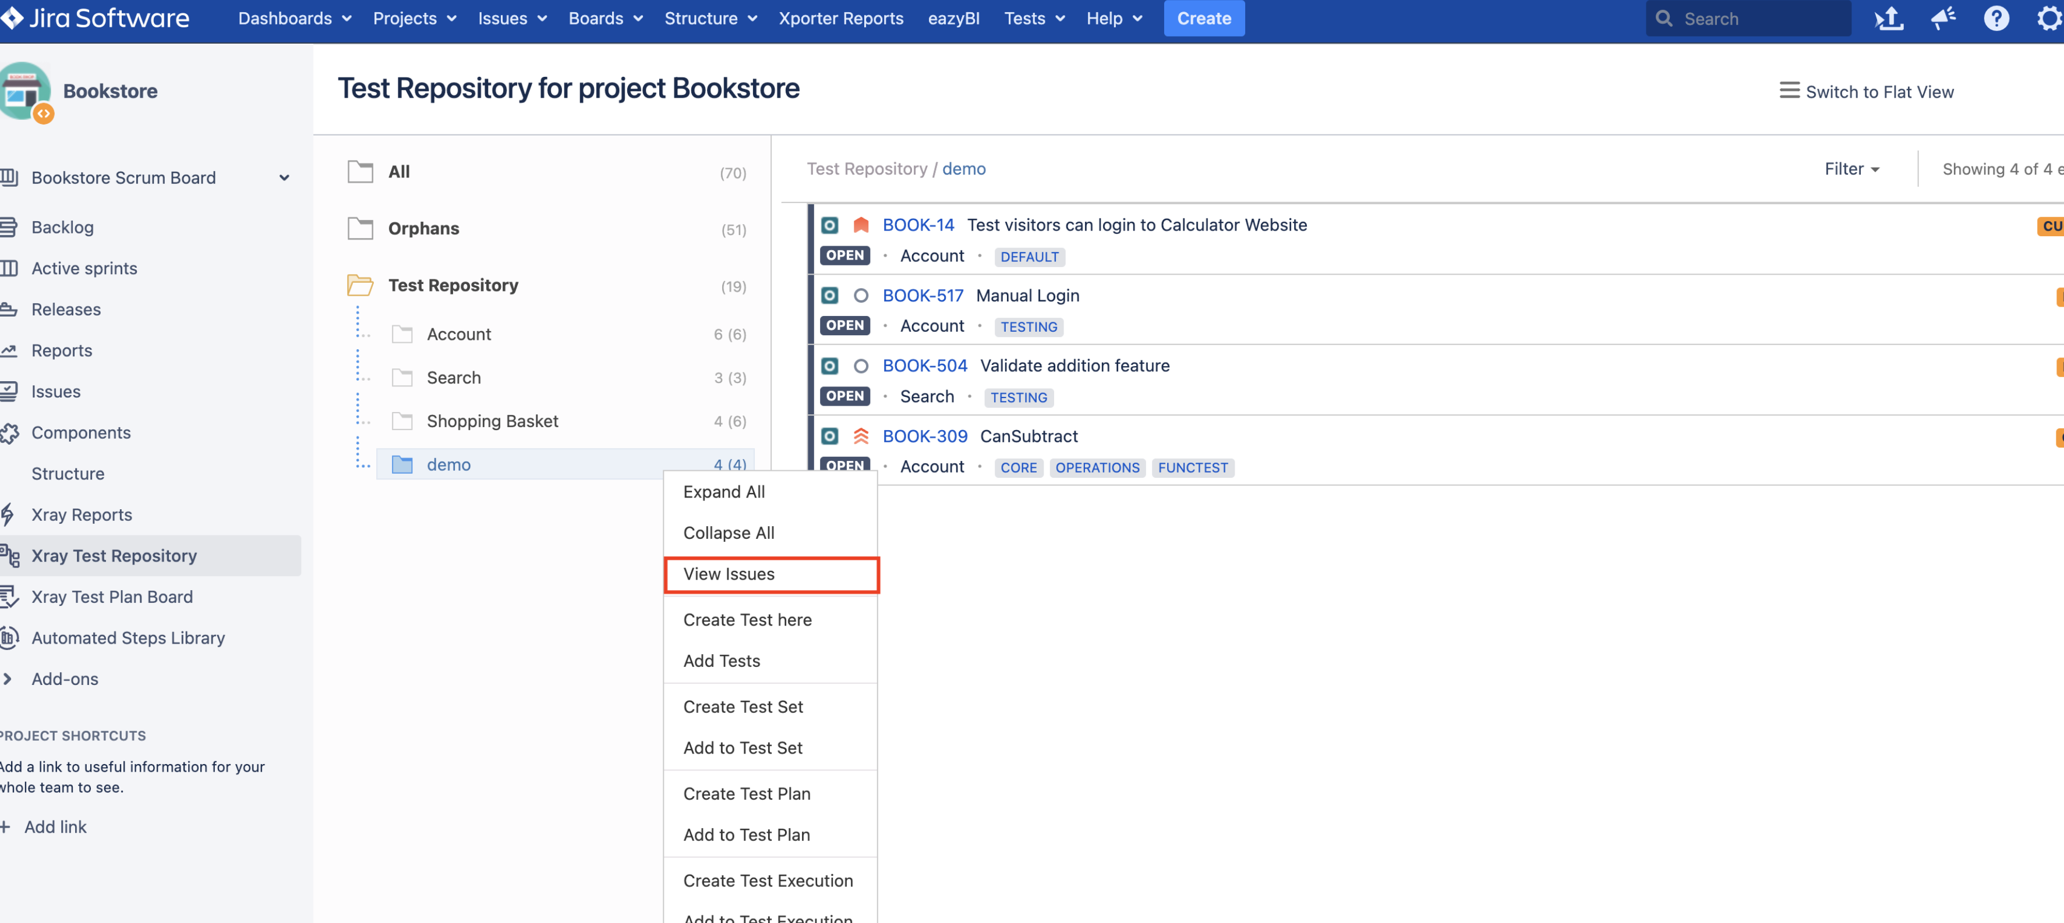Open the BOOK-309 issue link
The width and height of the screenshot is (2064, 923).
click(925, 436)
